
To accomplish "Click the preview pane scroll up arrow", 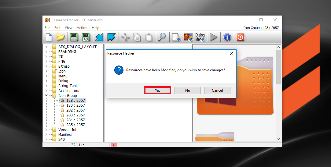I will pos(278,47).
